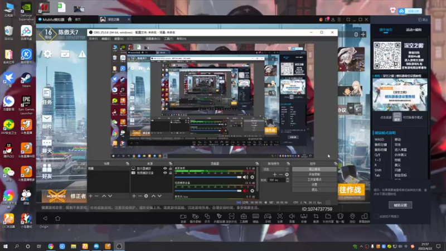Screen dimensions: 446x251
Task: Toggle lock on the 显示器捕获 source
Action: click(x=171, y=168)
